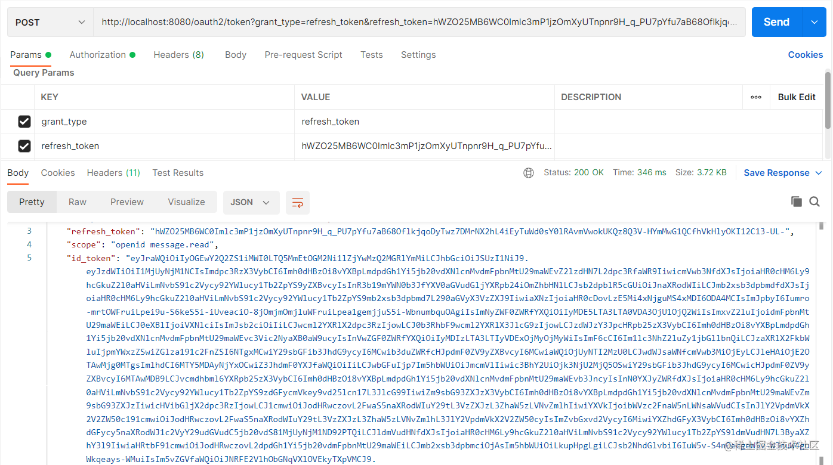Switch to the request Body tab
This screenshot has width=833, height=465.
click(236, 55)
